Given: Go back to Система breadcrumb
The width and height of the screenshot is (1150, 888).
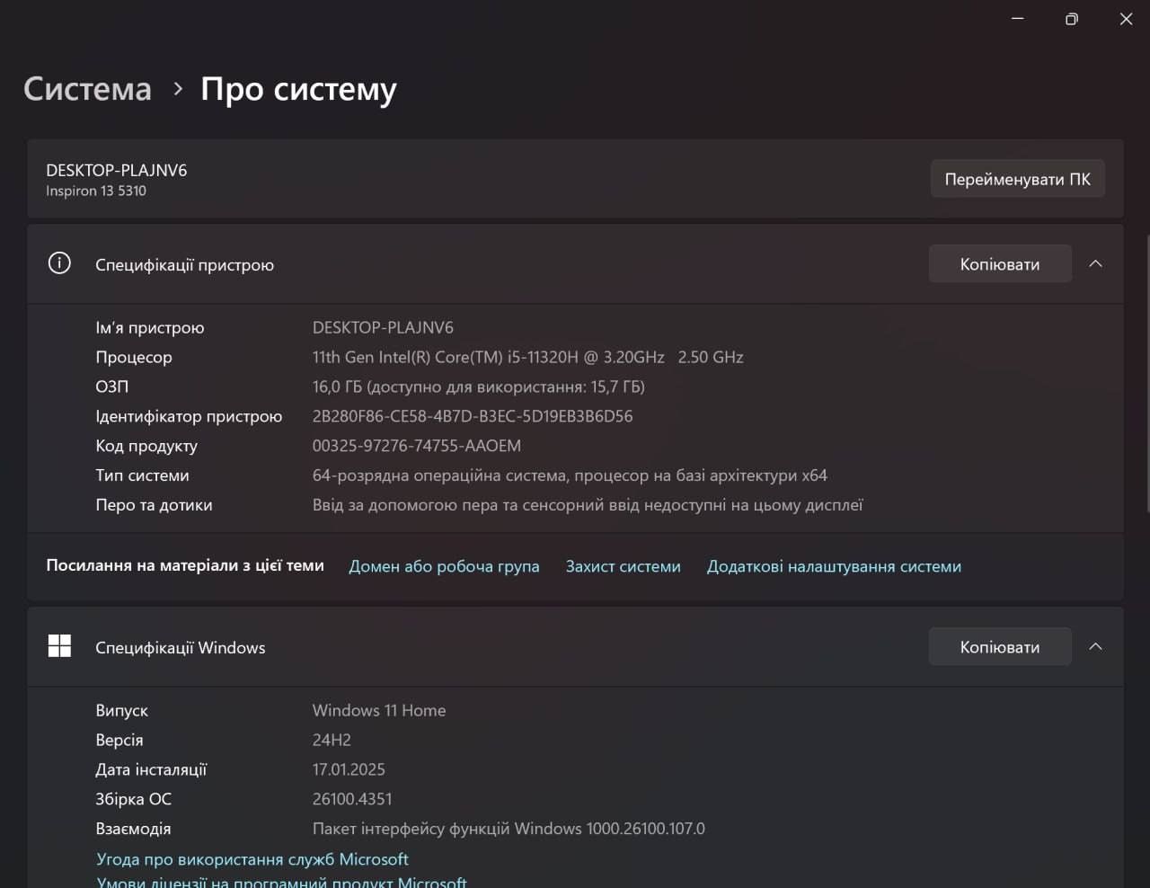Looking at the screenshot, I should [88, 89].
